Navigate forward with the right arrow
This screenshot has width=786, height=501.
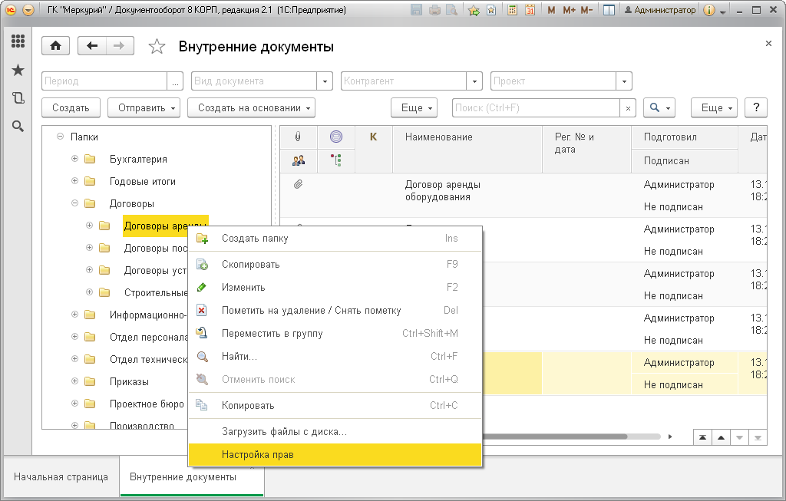119,46
